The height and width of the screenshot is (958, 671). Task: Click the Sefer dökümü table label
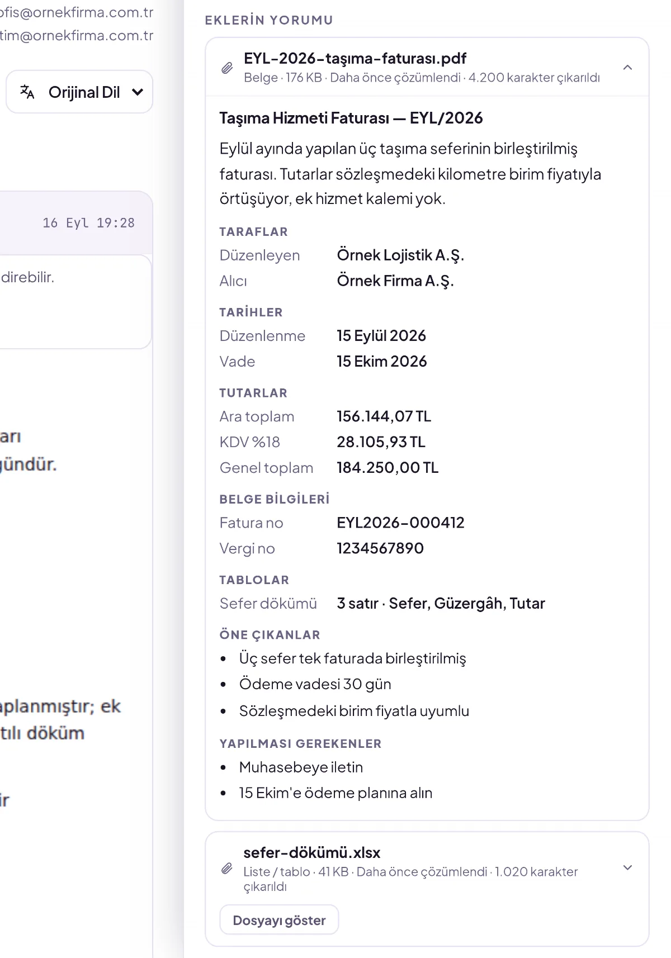[x=268, y=604]
